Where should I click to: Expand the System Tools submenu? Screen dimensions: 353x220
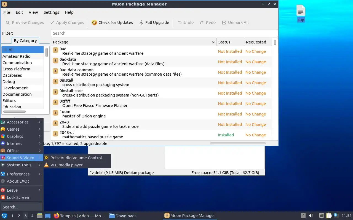click(22, 165)
